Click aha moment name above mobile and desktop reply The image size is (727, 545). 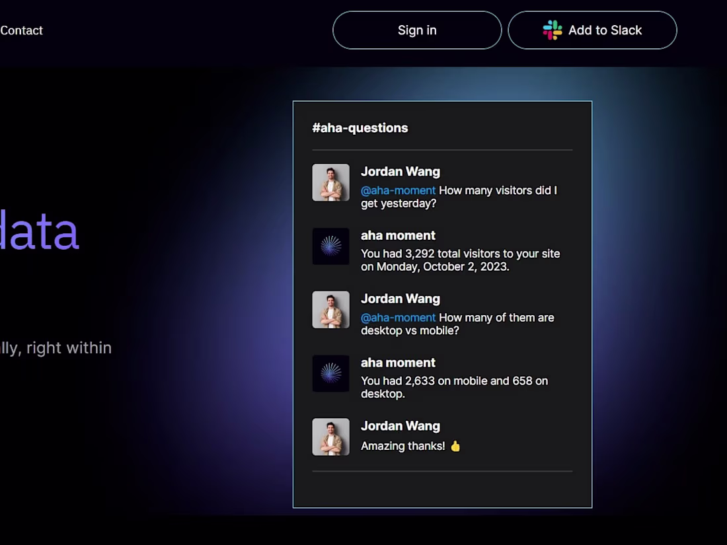pos(399,363)
